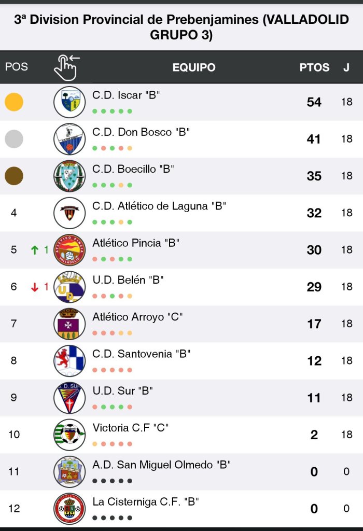Open the Victoria C.F "C" team link
This screenshot has height=531, width=363.
(131, 428)
